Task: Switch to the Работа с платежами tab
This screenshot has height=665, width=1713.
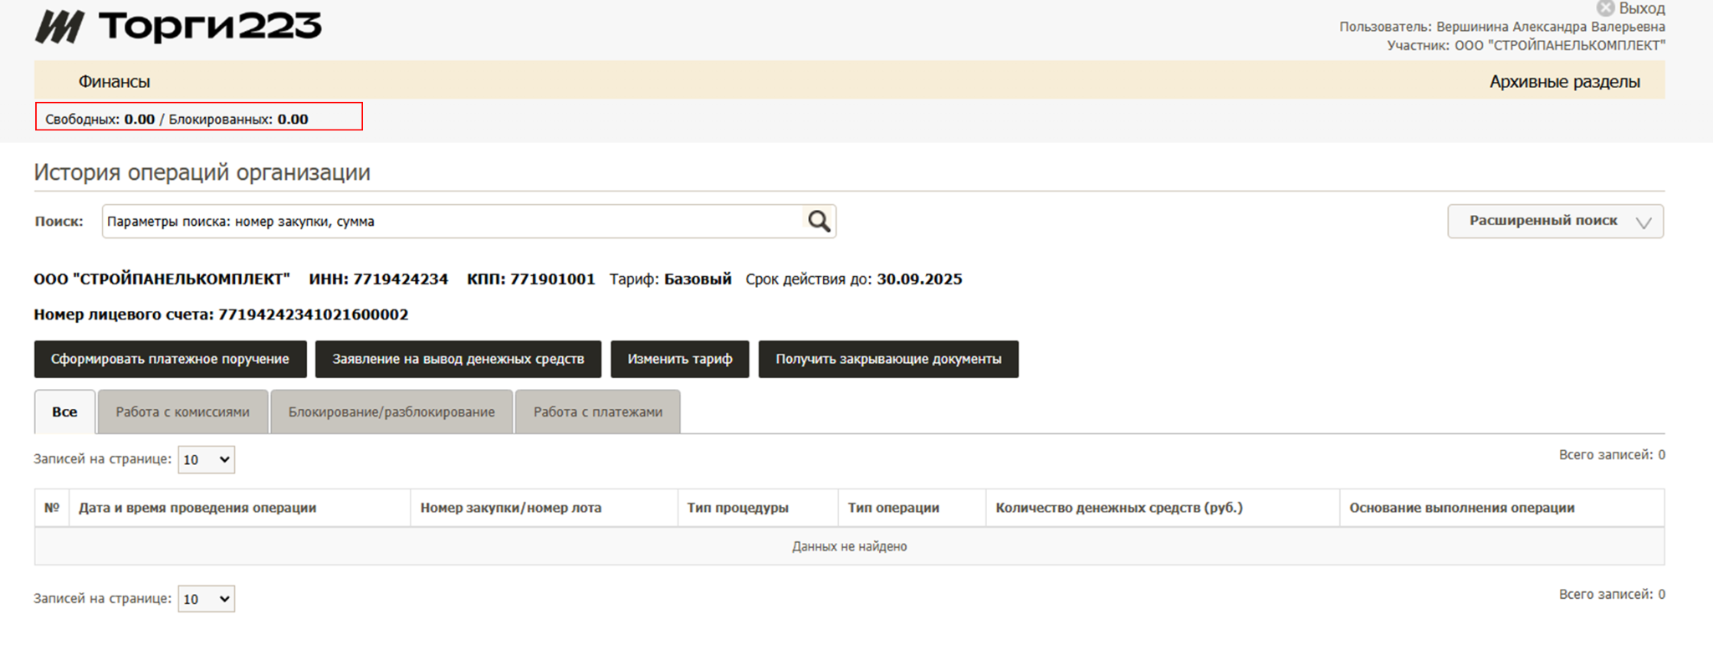Action: pos(597,412)
